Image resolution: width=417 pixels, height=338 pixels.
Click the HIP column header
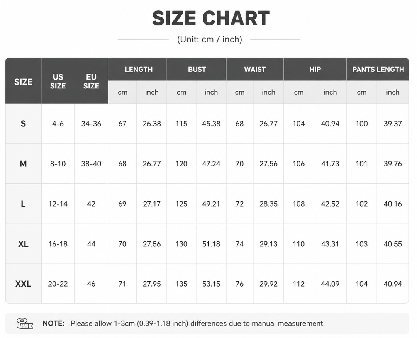[315, 69]
